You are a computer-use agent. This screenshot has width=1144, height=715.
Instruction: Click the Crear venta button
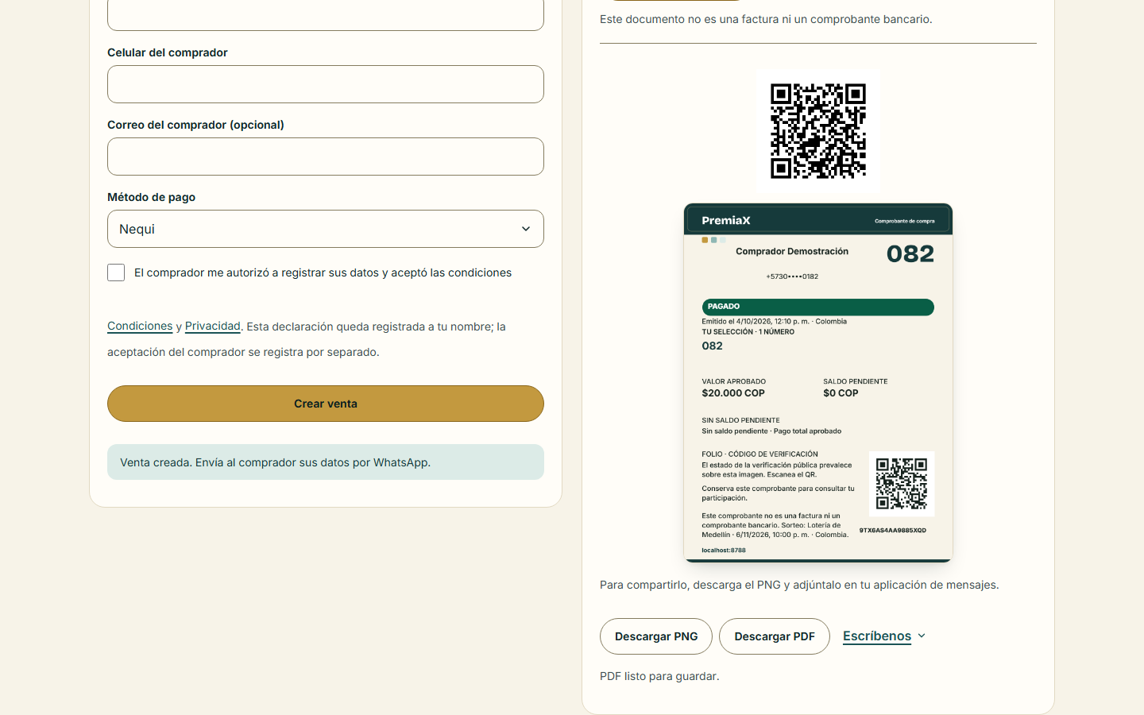326,404
